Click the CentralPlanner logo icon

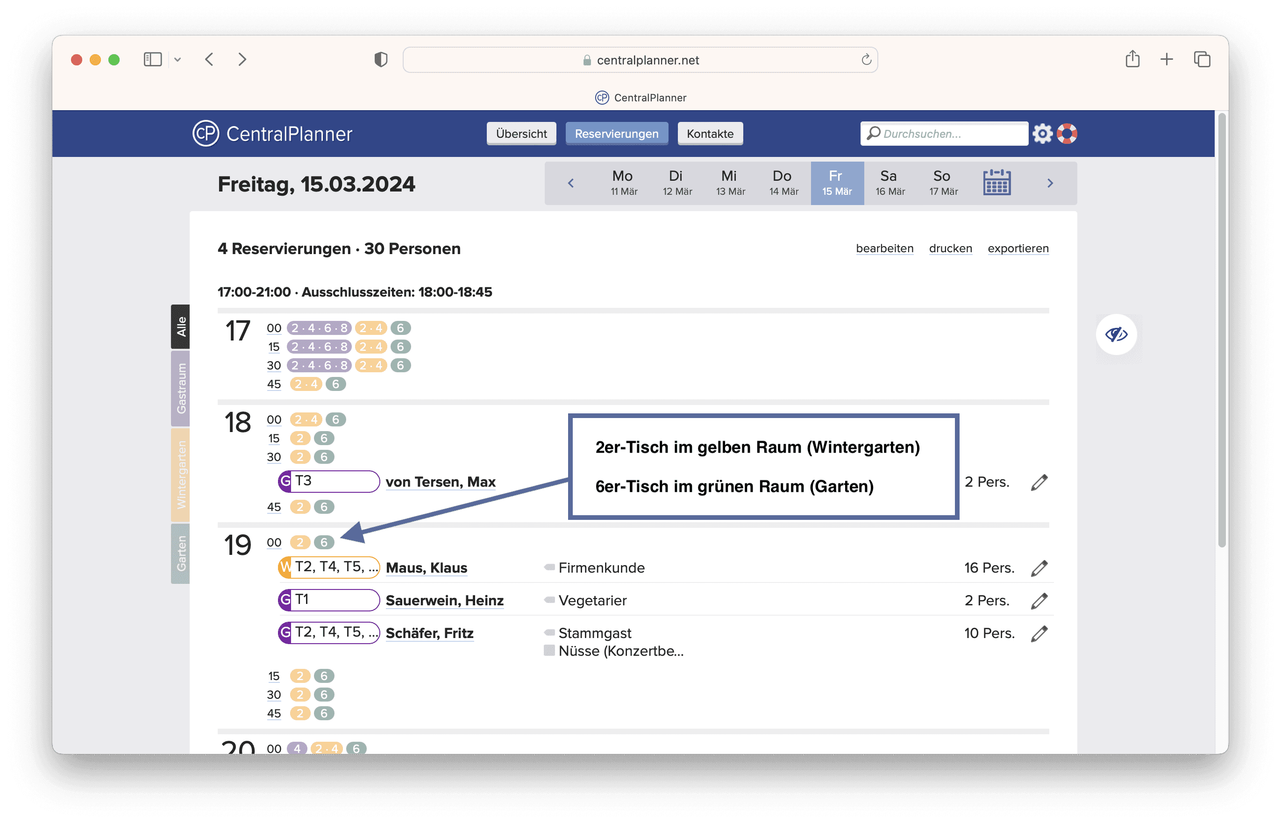coord(206,134)
